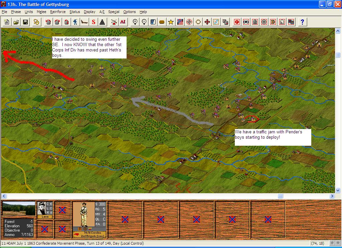This screenshot has width=342, height=248.
Task: Open the Display menu
Action: (90, 12)
